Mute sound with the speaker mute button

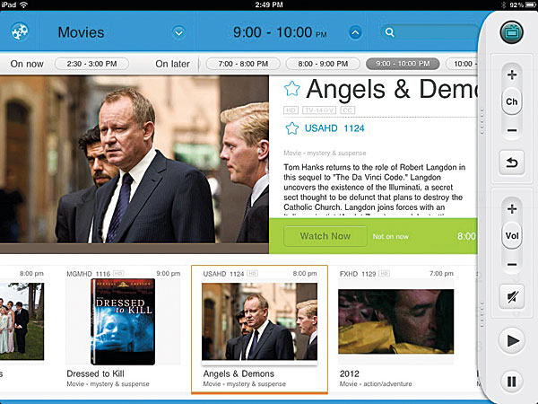click(x=512, y=296)
